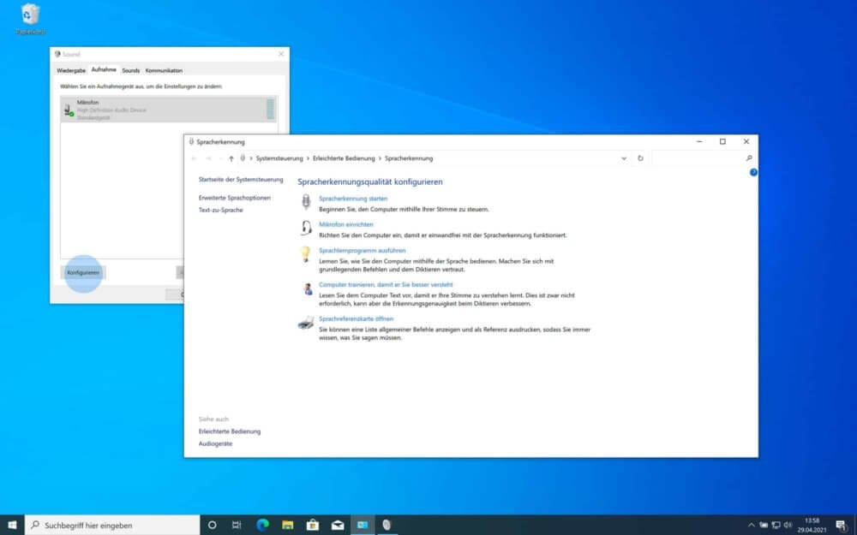The width and height of the screenshot is (857, 535).
Task: Click the headset icon beside Mikrofon einrichten
Action: pos(306,228)
